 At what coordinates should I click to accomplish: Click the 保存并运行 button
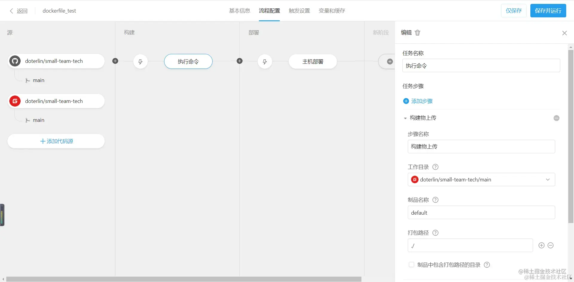[x=548, y=11]
